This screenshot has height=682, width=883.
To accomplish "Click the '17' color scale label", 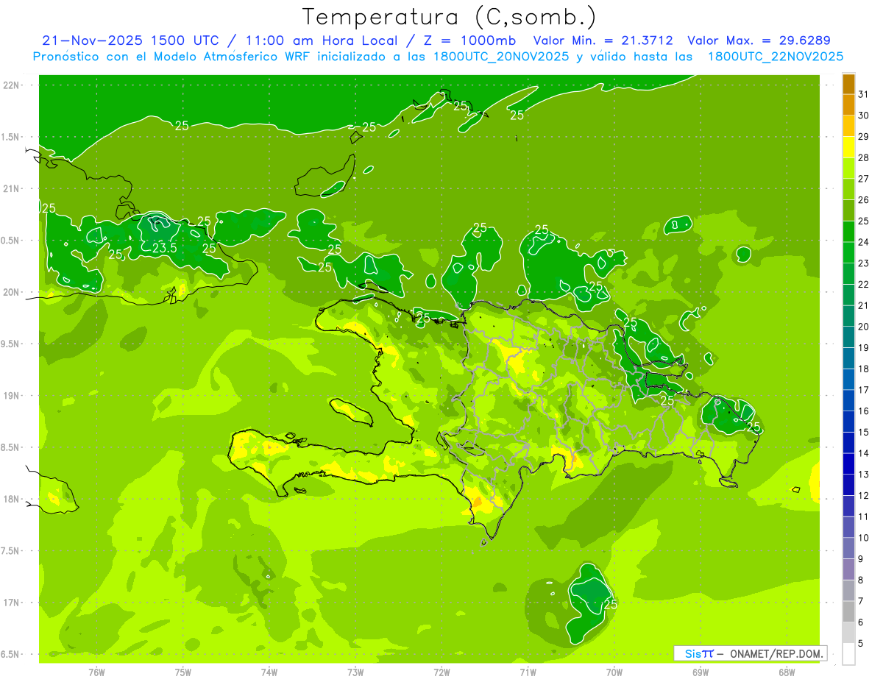I will [x=863, y=390].
